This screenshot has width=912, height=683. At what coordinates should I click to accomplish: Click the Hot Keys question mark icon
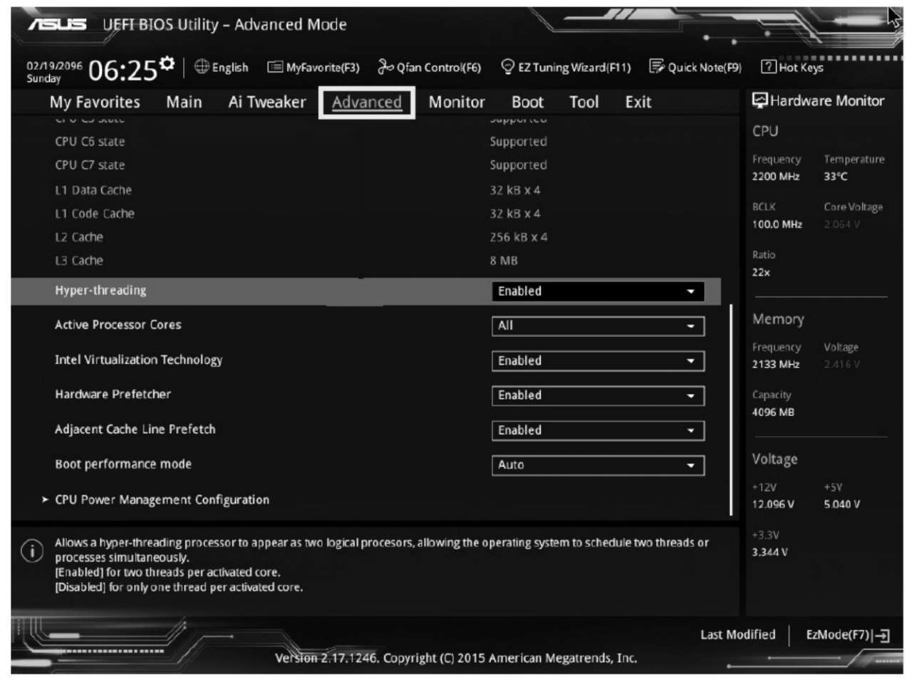(768, 67)
